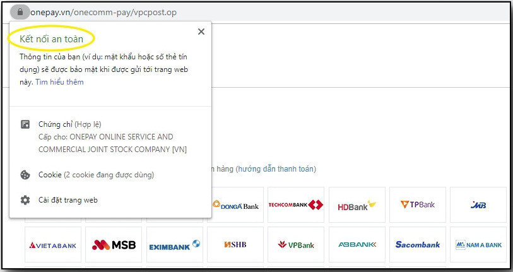Select Techcombank payment option
This screenshot has height=272, width=513.
click(295, 205)
